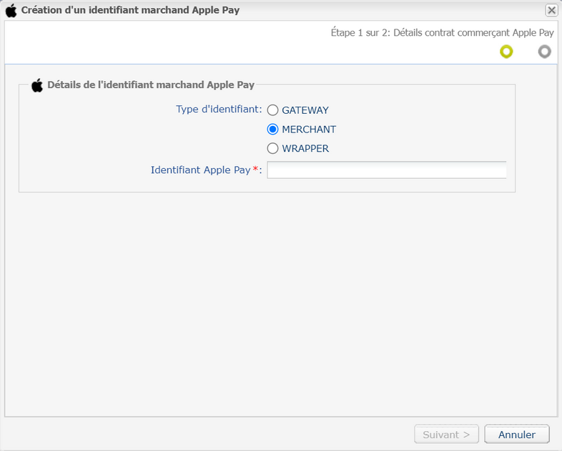Viewport: 562px width, 451px height.
Task: Click the Suivant button
Action: [x=446, y=435]
